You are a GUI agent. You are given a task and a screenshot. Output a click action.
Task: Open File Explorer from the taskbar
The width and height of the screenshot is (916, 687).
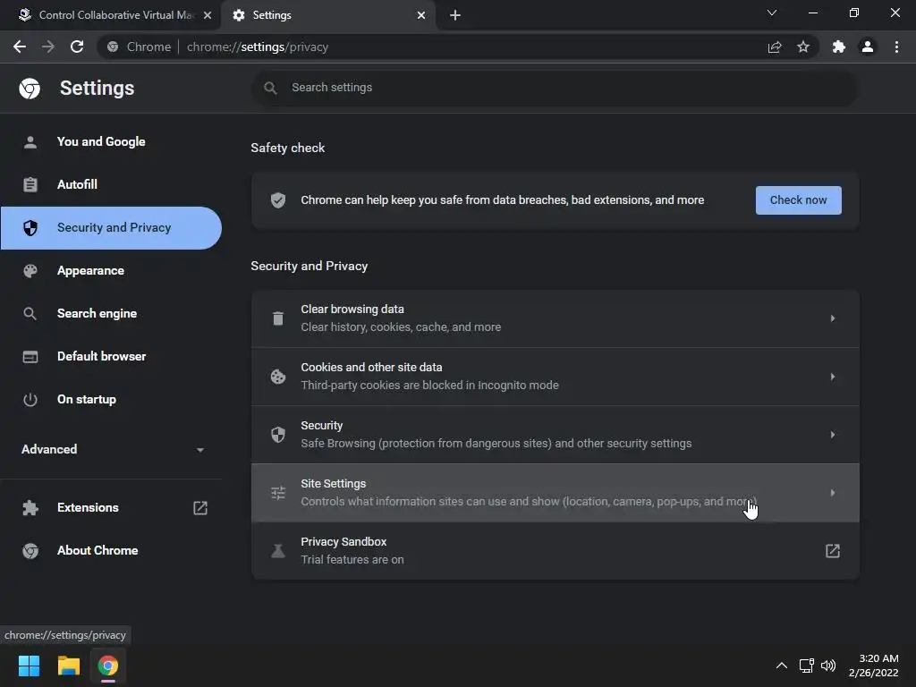pos(68,666)
